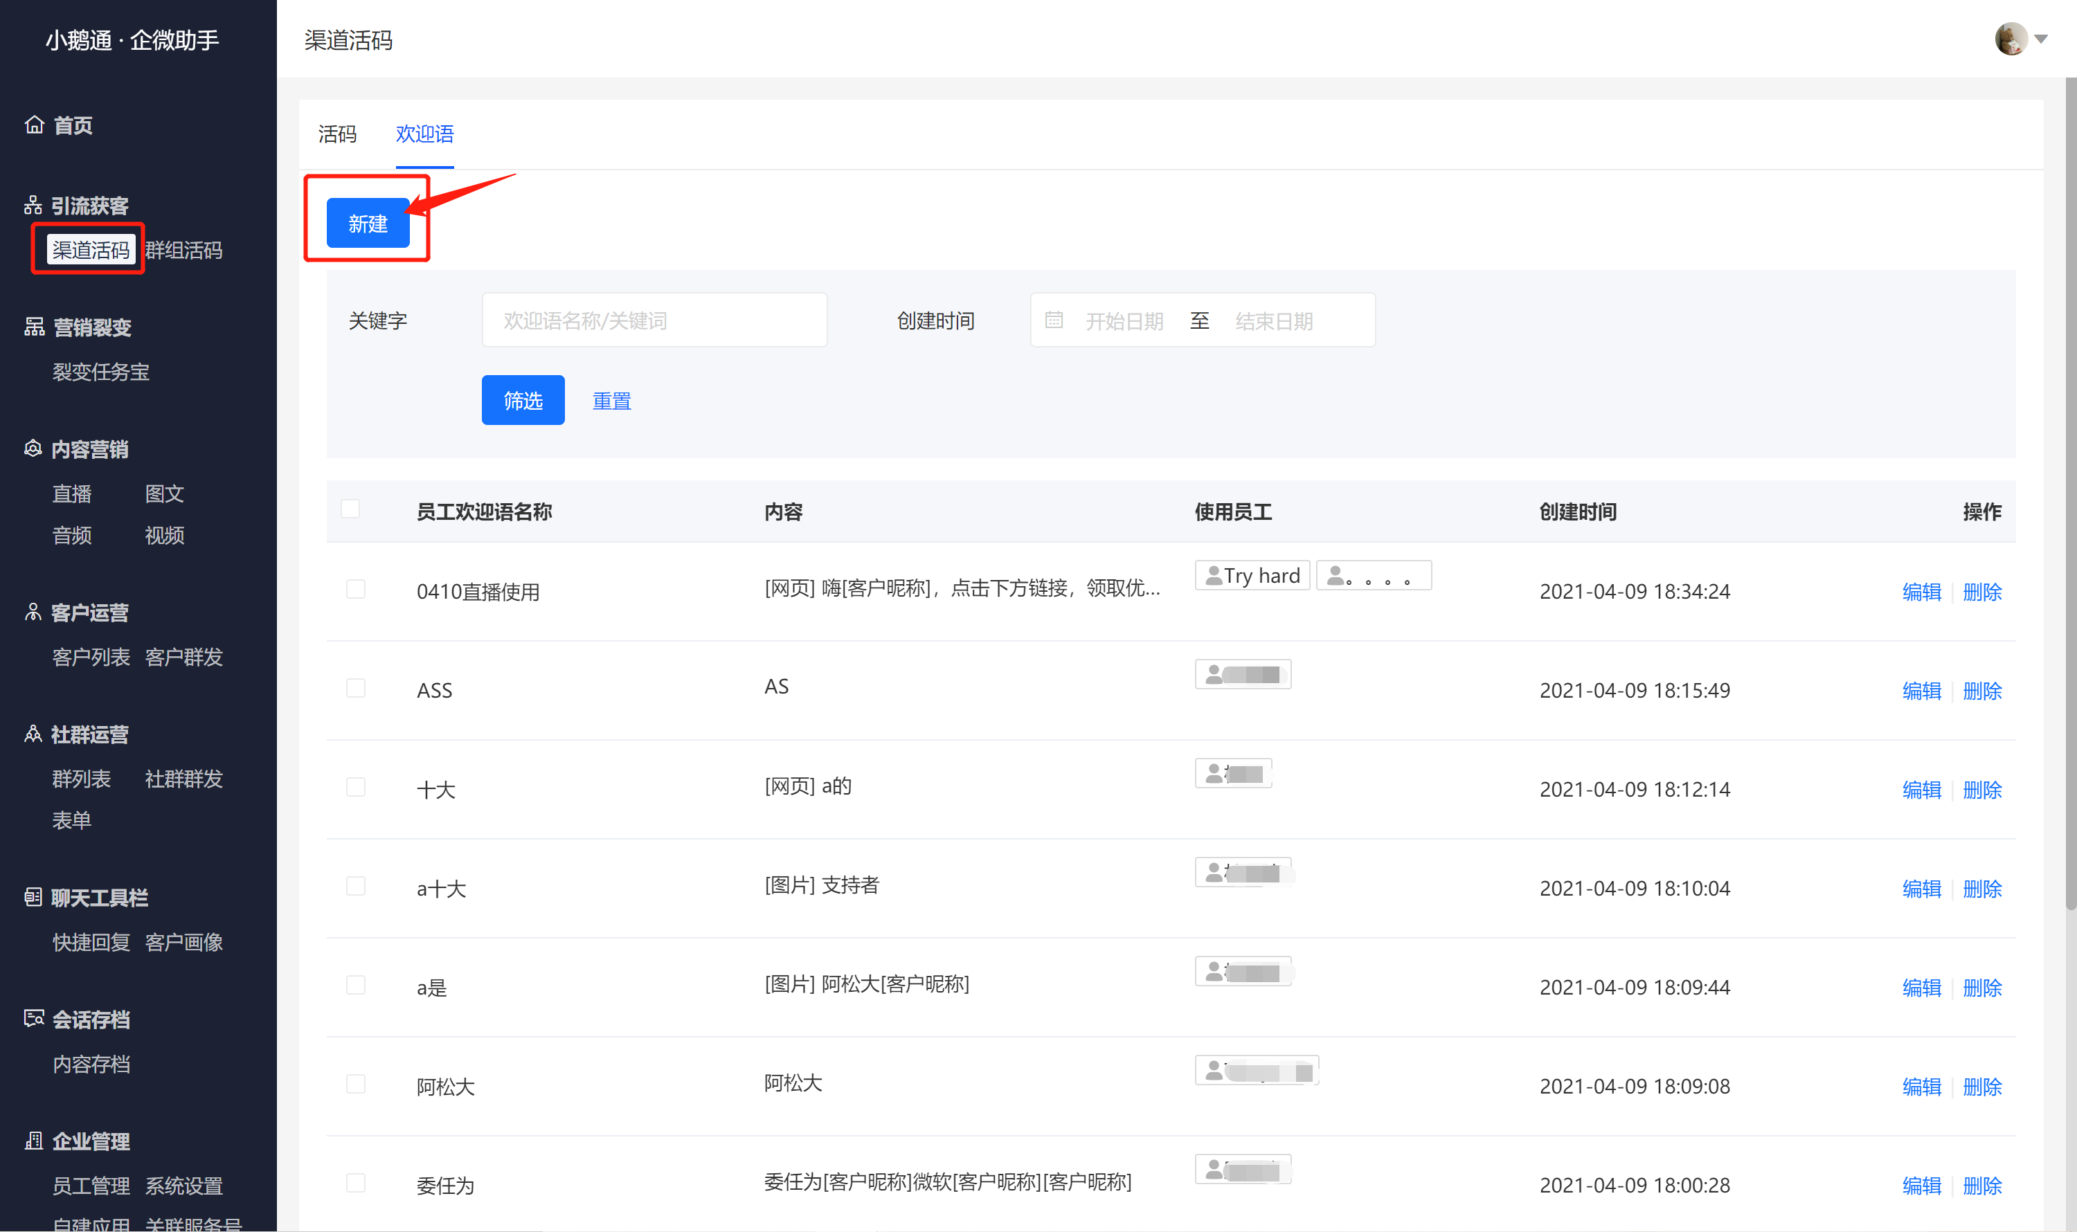Click the 引流获客 section icon
This screenshot has width=2077, height=1232.
click(33, 205)
